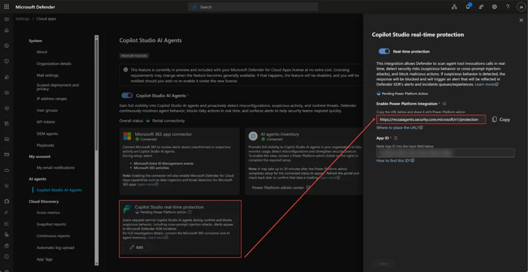Click the help question mark icon
The width and height of the screenshot is (528, 272).
point(507,7)
